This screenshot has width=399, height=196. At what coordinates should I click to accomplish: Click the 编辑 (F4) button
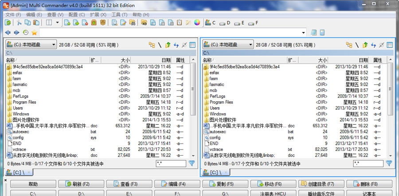(x=177, y=184)
